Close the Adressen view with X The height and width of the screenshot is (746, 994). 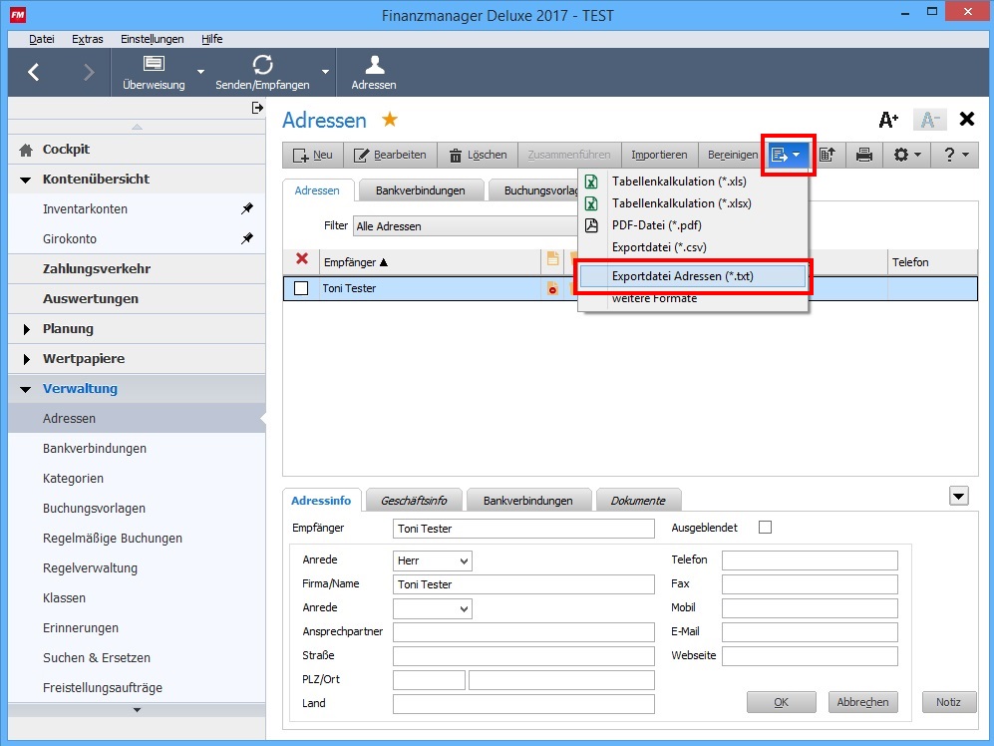pos(967,119)
